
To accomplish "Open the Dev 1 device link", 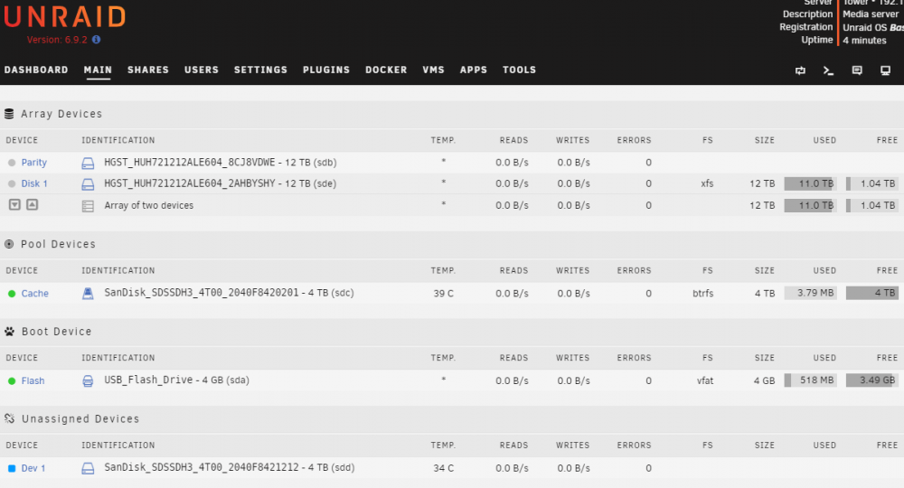I will coord(33,468).
